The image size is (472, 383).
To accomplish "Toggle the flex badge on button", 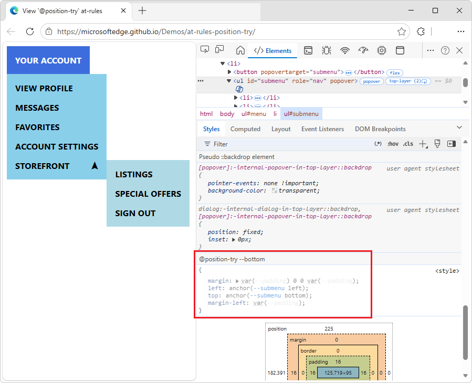I will pyautogui.click(x=395, y=73).
